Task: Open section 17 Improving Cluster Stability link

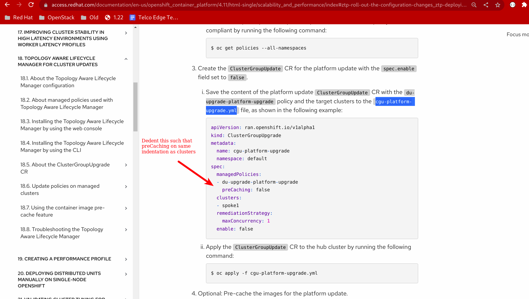Action: click(x=63, y=38)
